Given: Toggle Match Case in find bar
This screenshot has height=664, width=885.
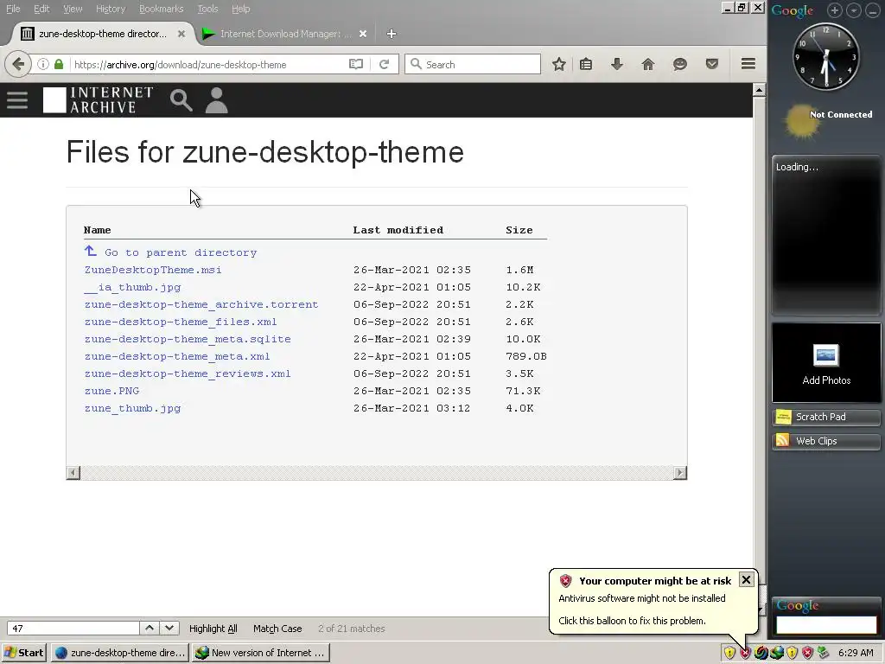Looking at the screenshot, I should click(x=277, y=629).
